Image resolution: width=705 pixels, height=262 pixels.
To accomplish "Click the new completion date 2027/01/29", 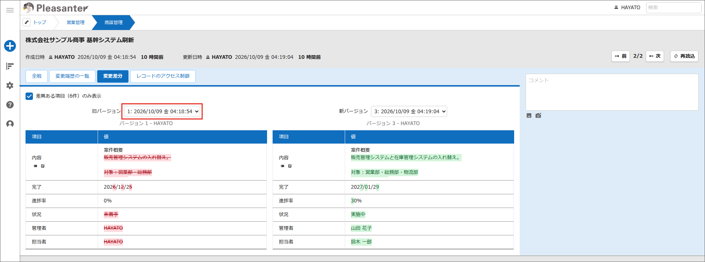I will point(365,187).
